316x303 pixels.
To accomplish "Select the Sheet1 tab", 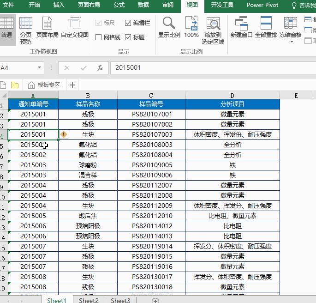I will [57, 300].
